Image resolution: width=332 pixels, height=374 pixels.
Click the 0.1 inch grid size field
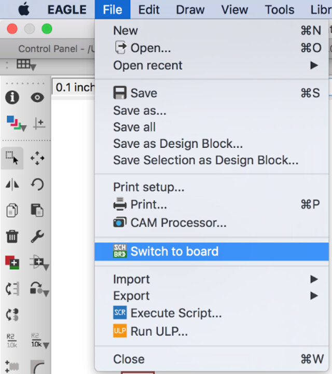(x=74, y=87)
